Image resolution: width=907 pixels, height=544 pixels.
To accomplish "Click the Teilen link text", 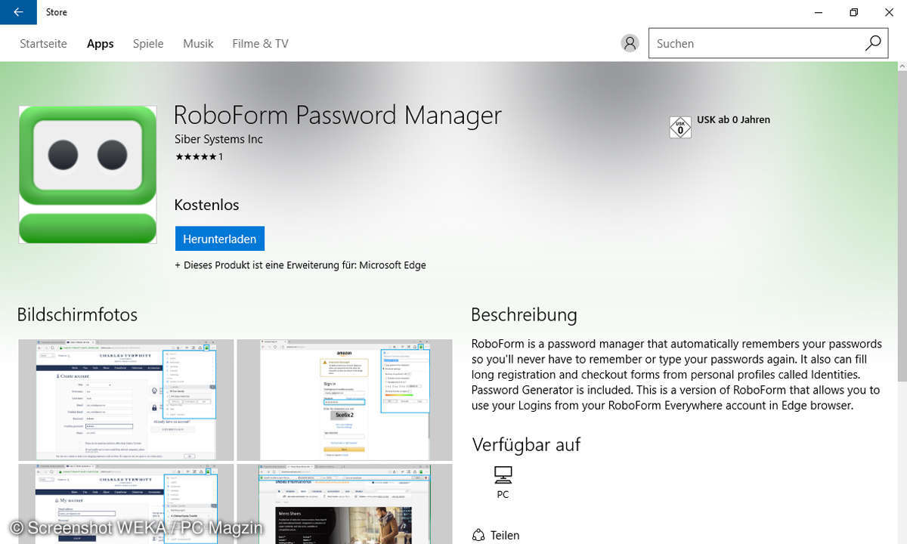I will click(505, 535).
